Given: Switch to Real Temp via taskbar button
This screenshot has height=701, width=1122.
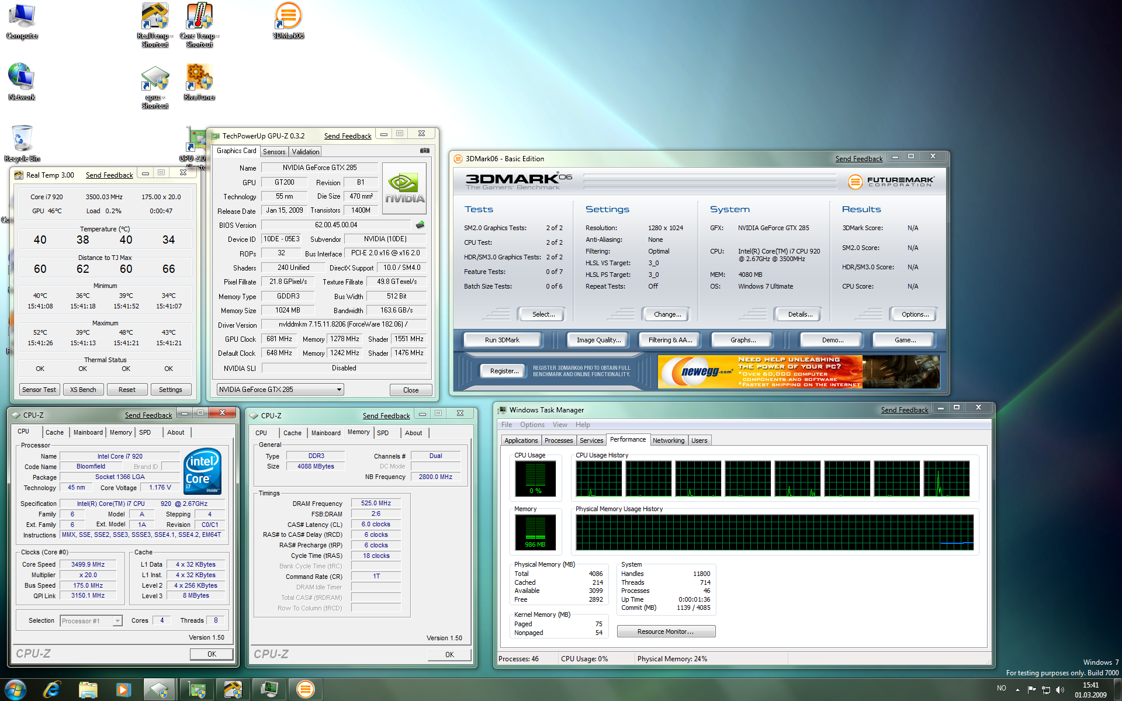Looking at the screenshot, I should pyautogui.click(x=233, y=690).
